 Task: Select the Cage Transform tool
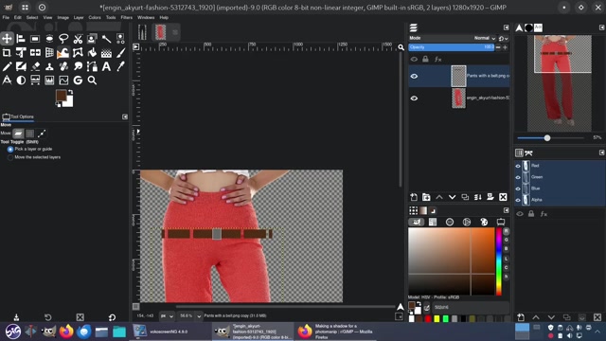[78, 53]
